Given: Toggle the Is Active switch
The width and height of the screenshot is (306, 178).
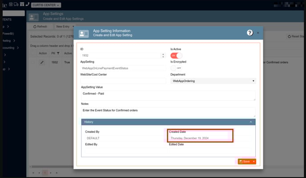Looking at the screenshot, I should click(x=177, y=56).
